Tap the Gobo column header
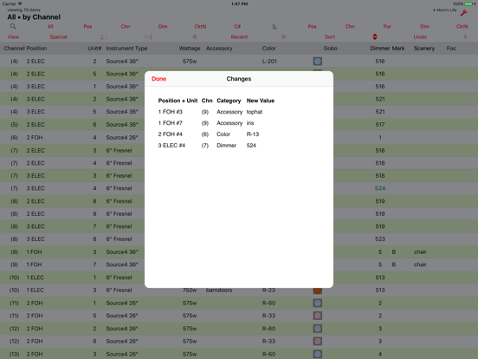The height and width of the screenshot is (359, 478). tap(330, 49)
